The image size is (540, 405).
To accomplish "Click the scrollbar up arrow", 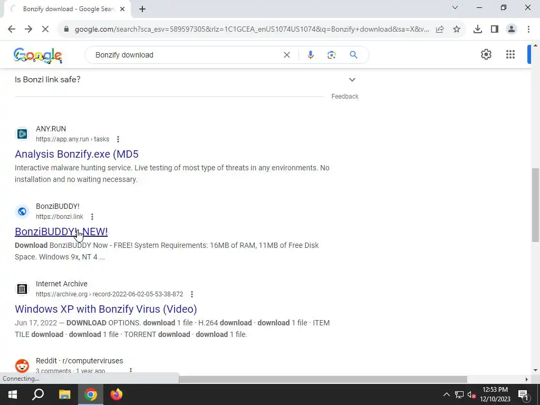I will coord(535,45).
